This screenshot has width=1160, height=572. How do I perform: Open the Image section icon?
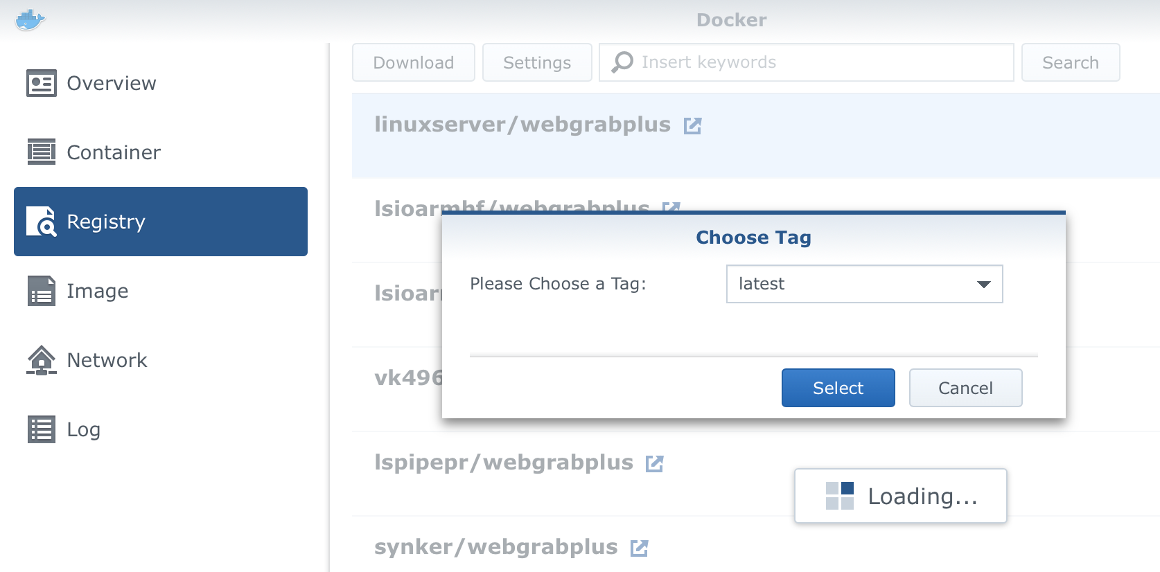42,291
